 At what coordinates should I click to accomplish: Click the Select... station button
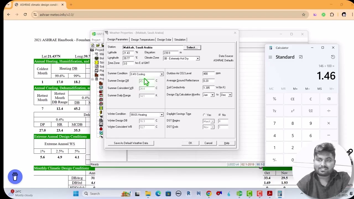point(192,48)
